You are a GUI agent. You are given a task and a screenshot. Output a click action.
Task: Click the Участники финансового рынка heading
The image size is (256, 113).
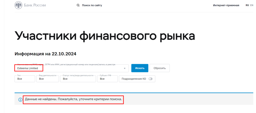105,36
